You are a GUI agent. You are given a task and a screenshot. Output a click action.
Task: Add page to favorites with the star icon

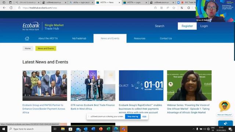174,8
